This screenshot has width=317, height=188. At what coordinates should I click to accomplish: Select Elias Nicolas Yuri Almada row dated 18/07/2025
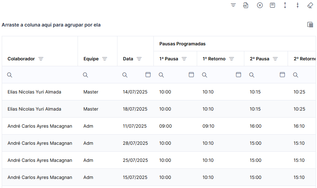click(159, 109)
